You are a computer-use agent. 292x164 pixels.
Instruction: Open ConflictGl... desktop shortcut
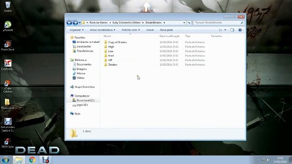click(8, 65)
